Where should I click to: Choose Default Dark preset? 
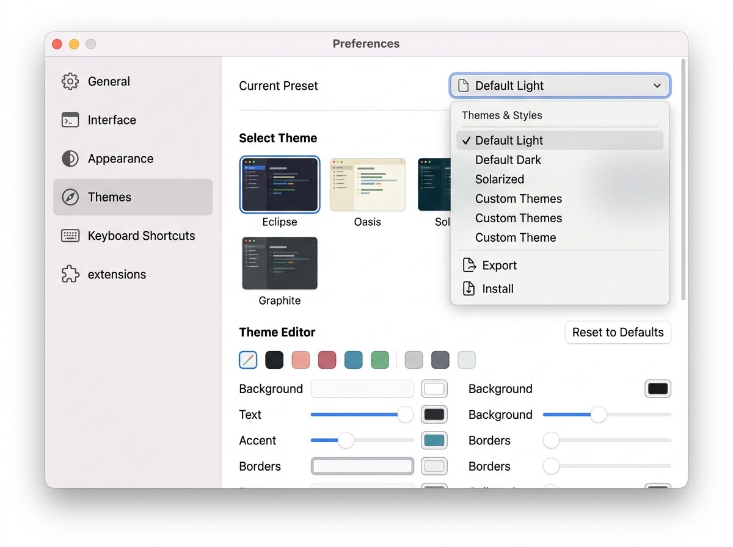click(x=560, y=160)
